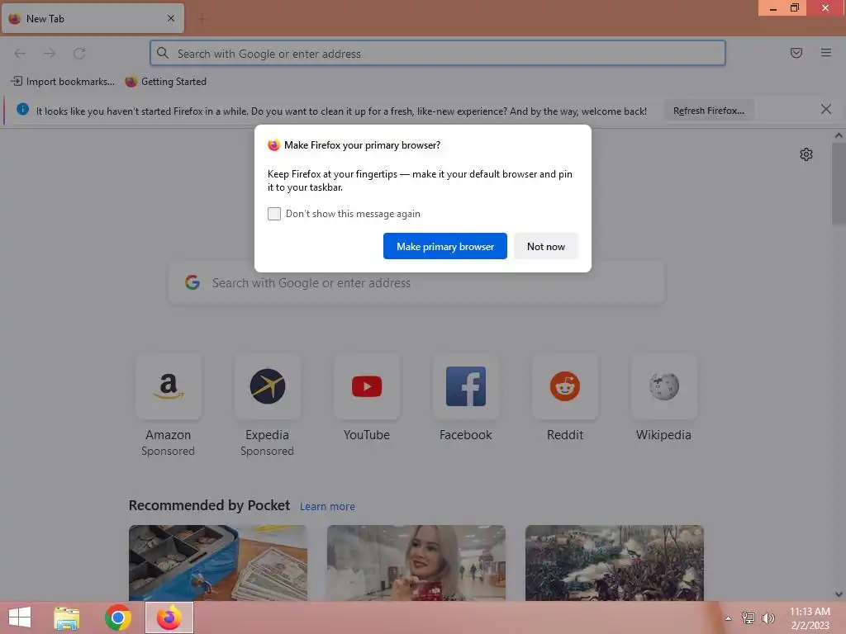Open the Windows Start menu

[20, 617]
